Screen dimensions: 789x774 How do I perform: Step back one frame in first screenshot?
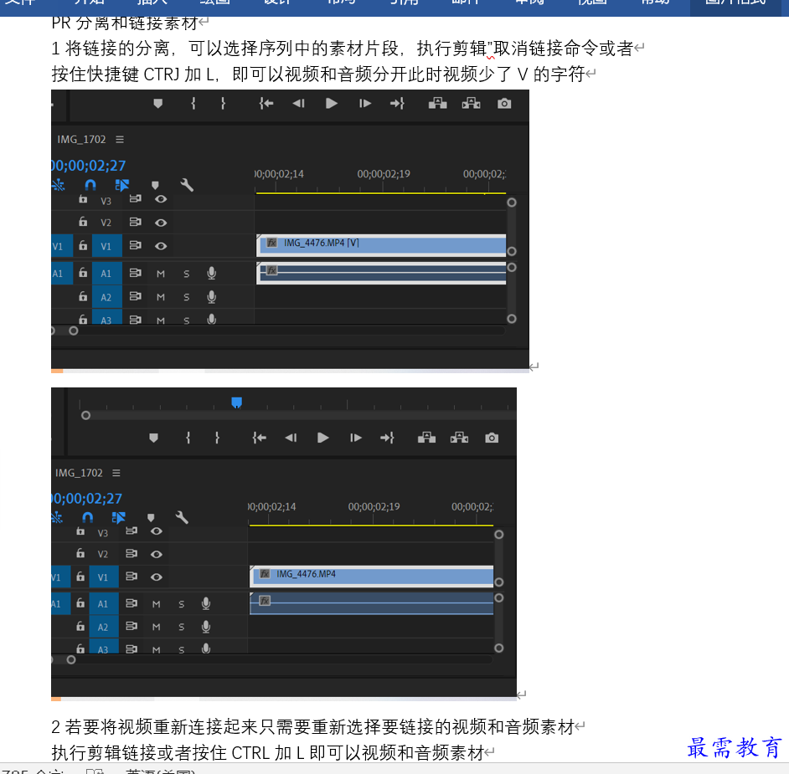(x=298, y=104)
